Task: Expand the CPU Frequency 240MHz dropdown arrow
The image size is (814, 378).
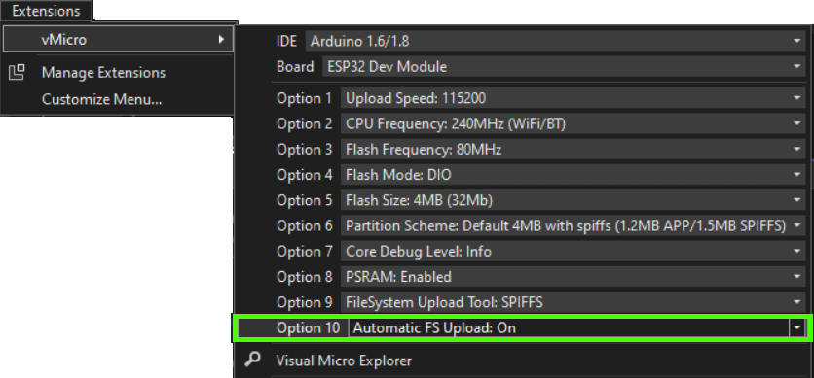Action: 796,123
